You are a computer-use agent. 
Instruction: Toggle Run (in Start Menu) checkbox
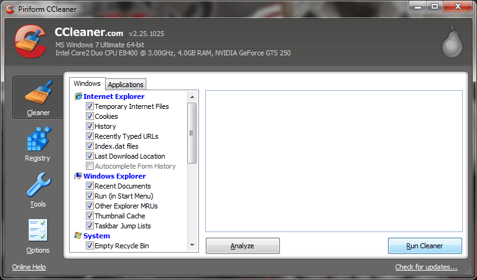tap(90, 196)
